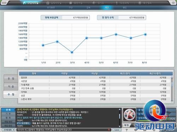
Task: Select the third chat tab below 기본
Action: tap(8, 118)
